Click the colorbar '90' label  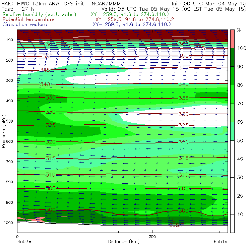240,67
